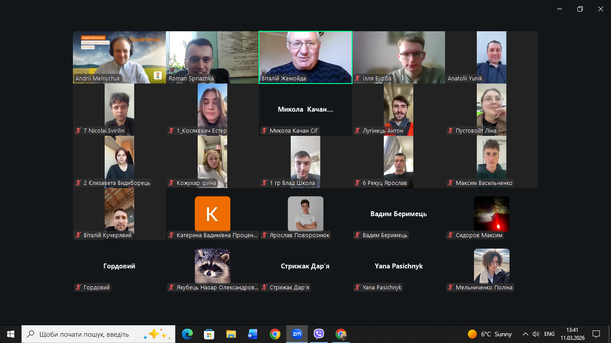Screen dimensions: 611x343
Task: Click Ярослав Поворознюк's profile picture
Action: click(x=305, y=214)
